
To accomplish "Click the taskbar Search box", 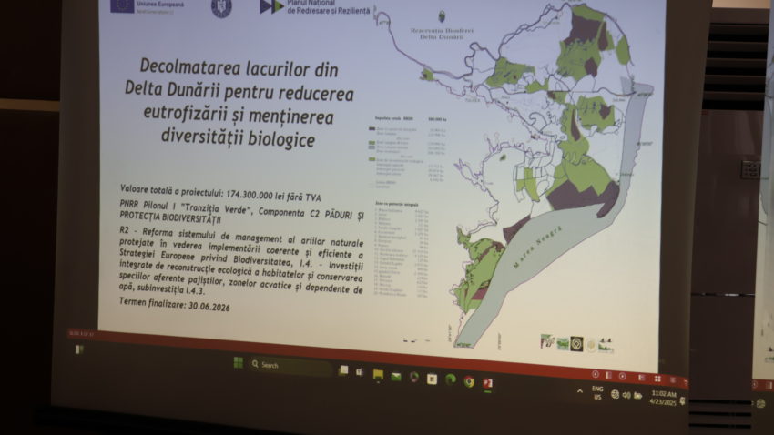I will pos(290,366).
